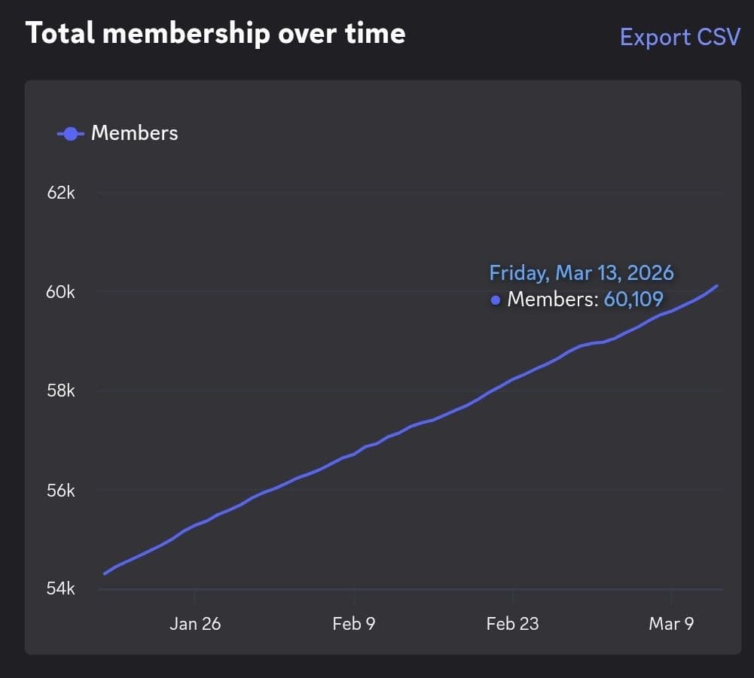Image resolution: width=754 pixels, height=678 pixels.
Task: Click the Export CSV link
Action: (x=679, y=37)
